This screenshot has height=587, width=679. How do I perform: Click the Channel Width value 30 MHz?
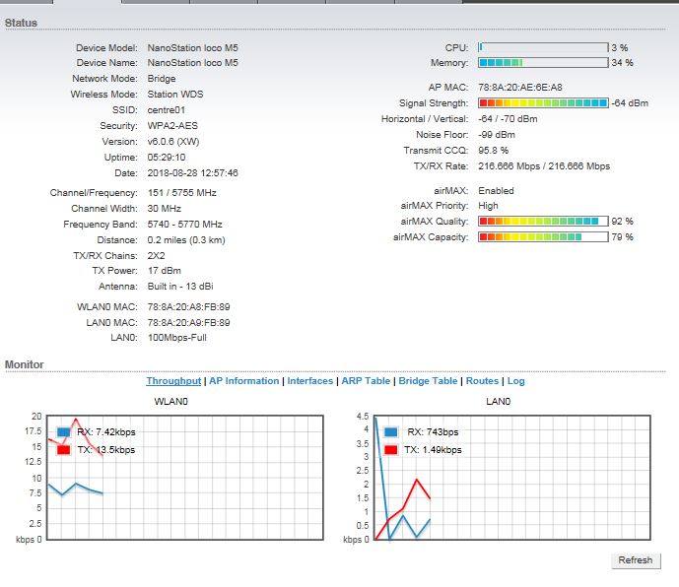click(165, 209)
